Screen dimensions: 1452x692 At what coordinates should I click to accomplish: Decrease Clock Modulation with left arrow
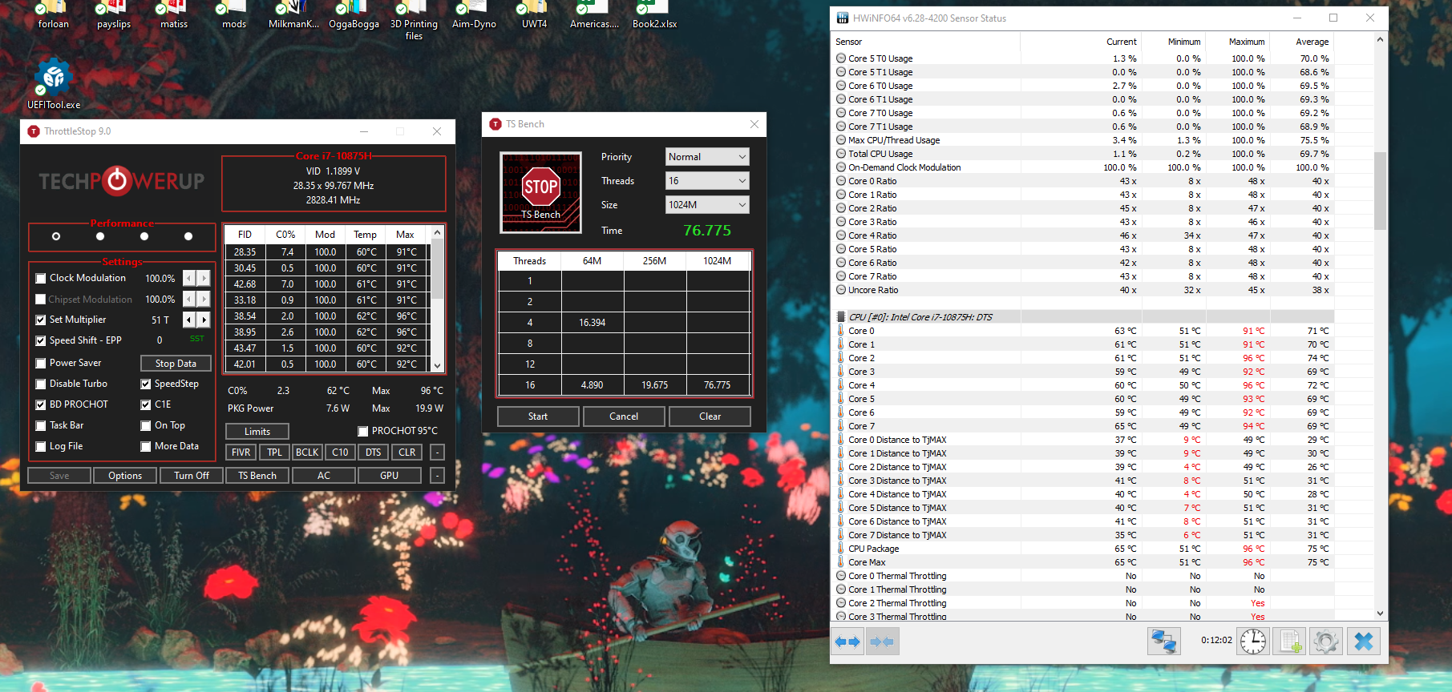point(189,278)
